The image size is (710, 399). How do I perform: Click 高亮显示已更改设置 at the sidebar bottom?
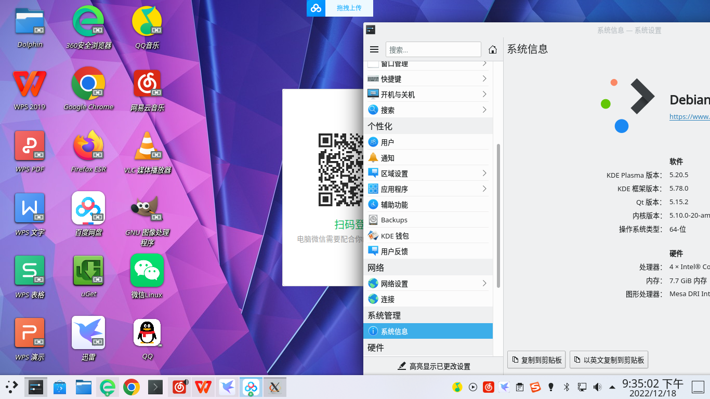pyautogui.click(x=435, y=366)
